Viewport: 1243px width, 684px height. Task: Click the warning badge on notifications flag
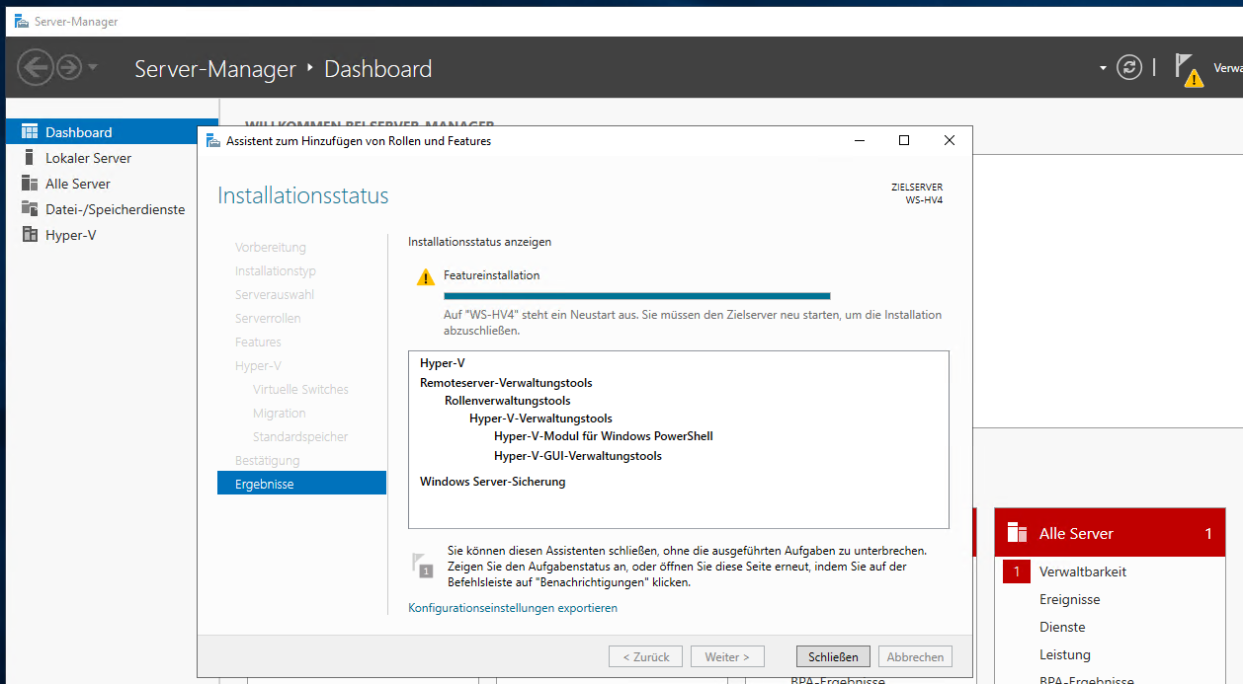pos(1194,78)
